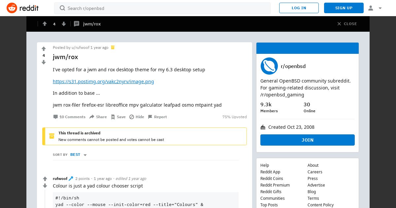Downvote the jwm/rox post
The width and height of the screenshot is (396, 208).
pos(44,62)
